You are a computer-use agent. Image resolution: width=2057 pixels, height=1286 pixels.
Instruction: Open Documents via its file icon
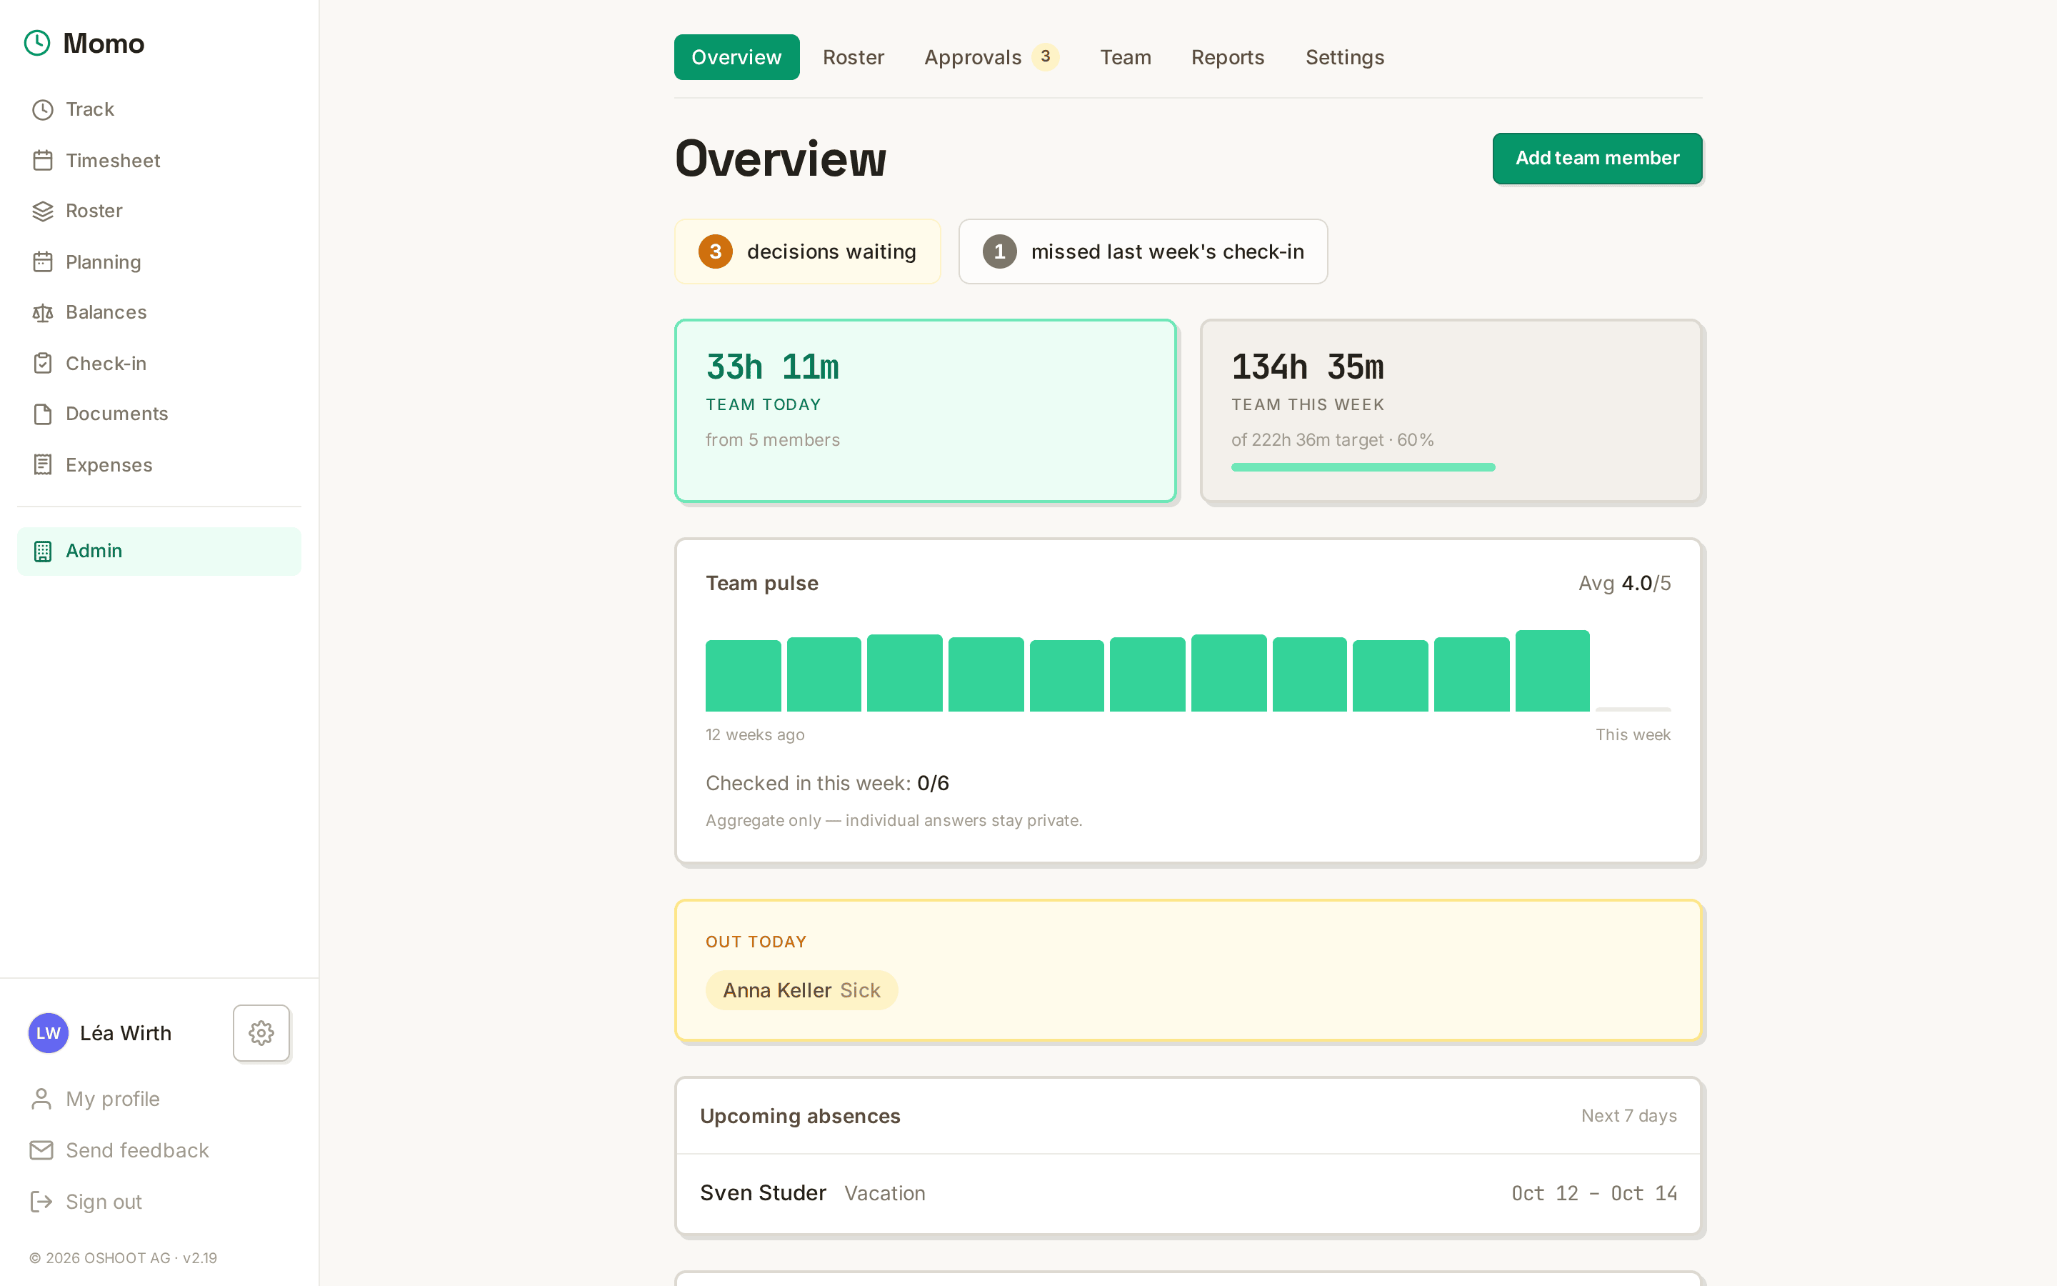pos(43,414)
